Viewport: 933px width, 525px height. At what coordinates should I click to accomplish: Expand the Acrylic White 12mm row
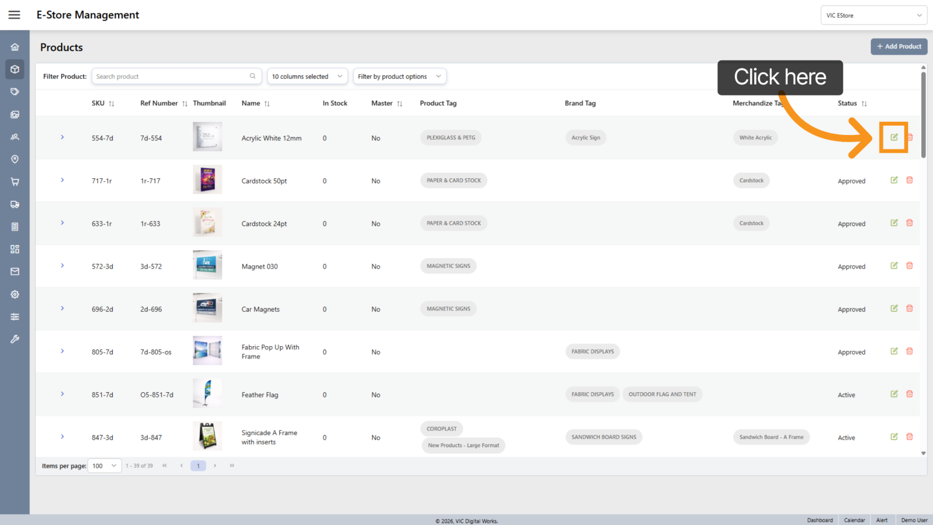62,137
